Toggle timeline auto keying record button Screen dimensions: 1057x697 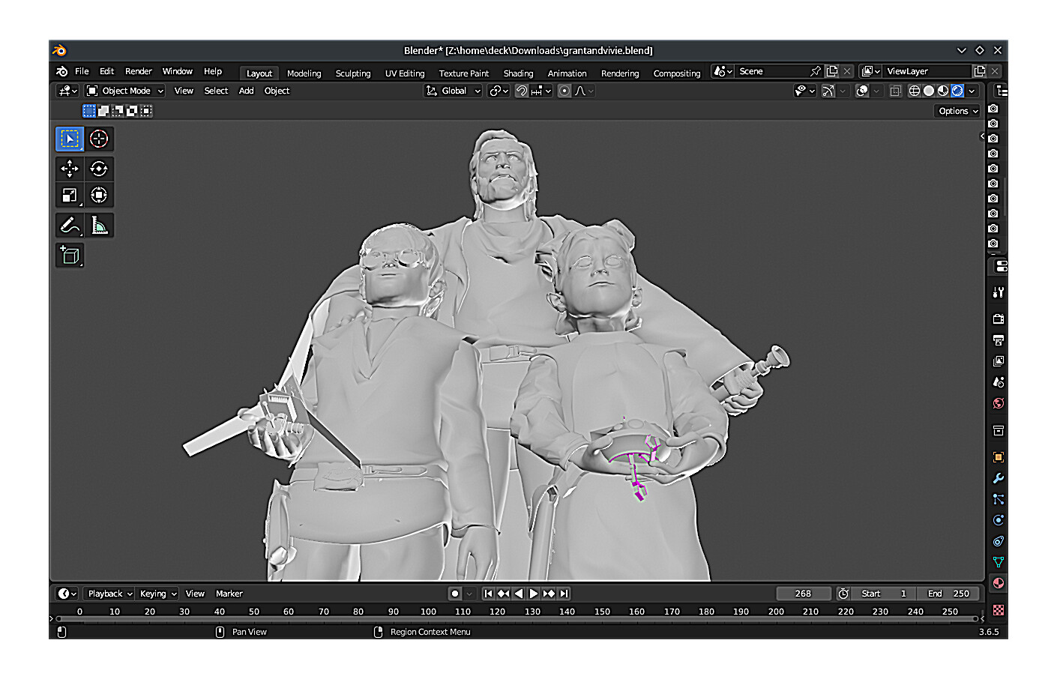click(455, 594)
